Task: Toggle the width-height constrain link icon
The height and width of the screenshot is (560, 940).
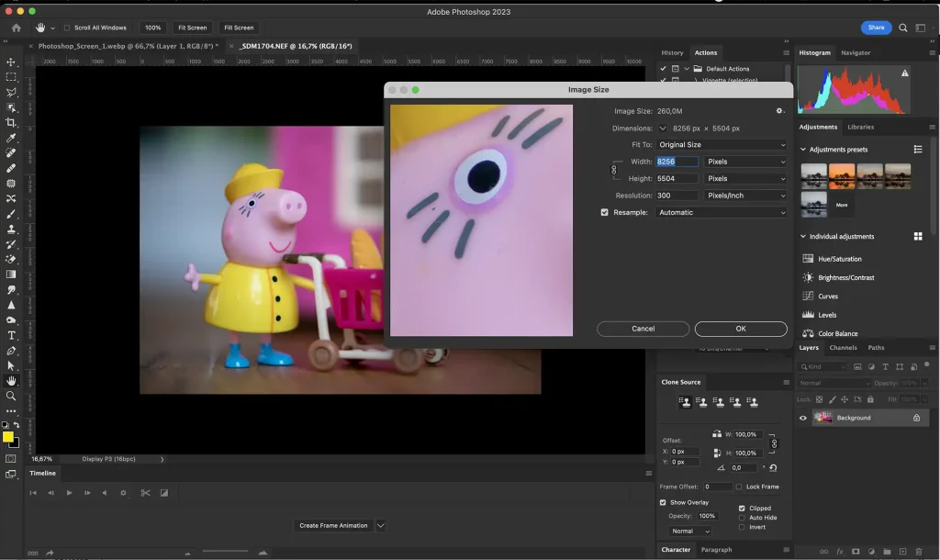Action: click(x=613, y=170)
